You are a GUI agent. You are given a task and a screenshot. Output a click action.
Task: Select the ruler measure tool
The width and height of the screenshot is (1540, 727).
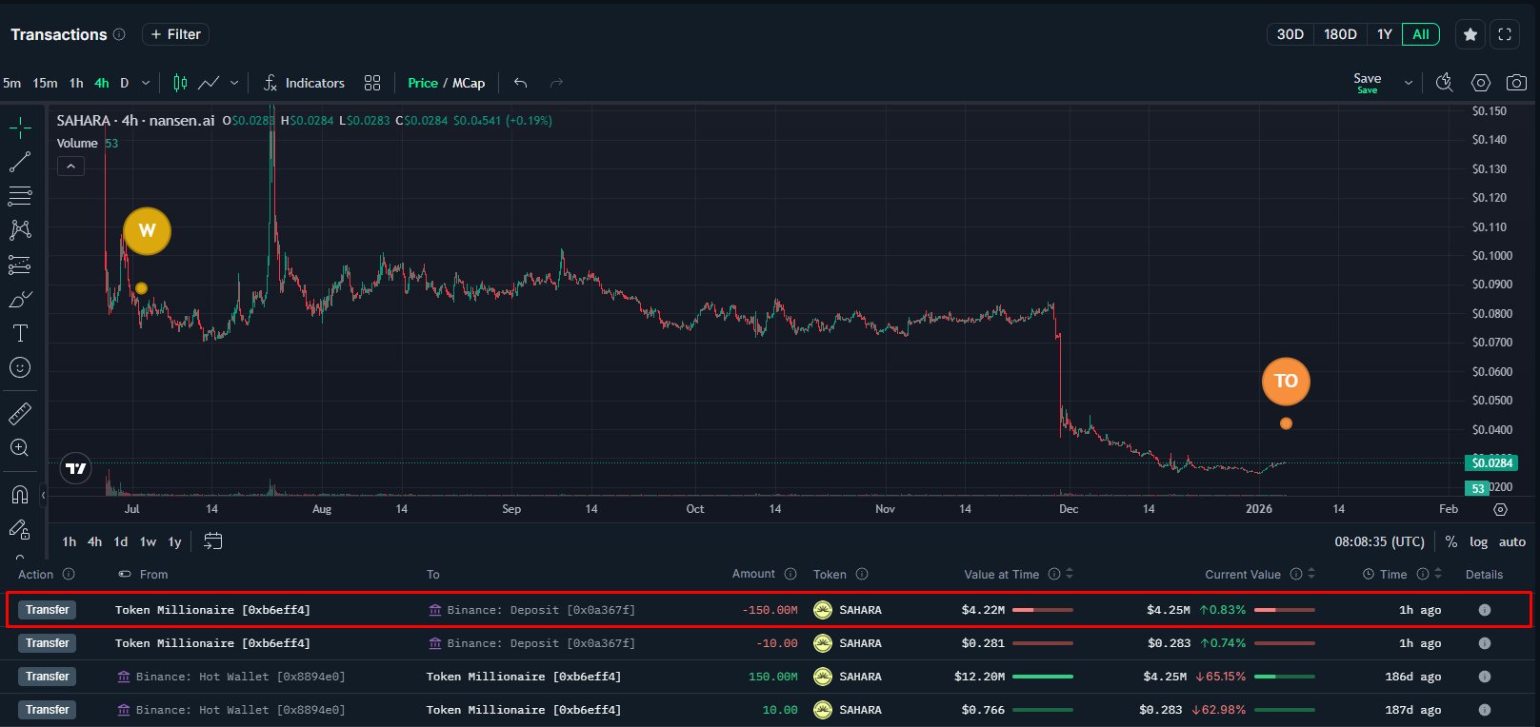tap(20, 414)
